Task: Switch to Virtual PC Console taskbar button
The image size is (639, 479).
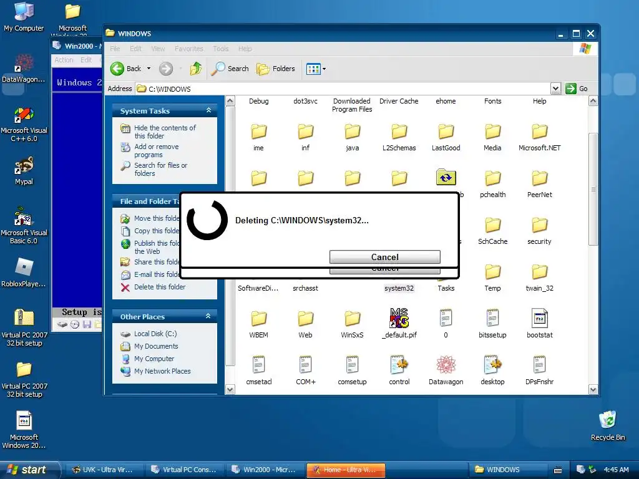Action: (x=185, y=470)
